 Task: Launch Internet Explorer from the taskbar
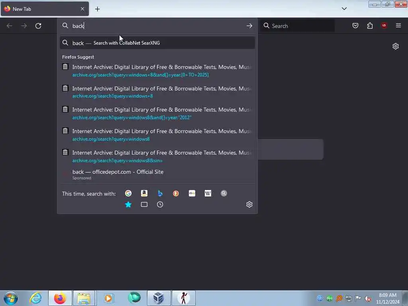[x=35, y=298]
